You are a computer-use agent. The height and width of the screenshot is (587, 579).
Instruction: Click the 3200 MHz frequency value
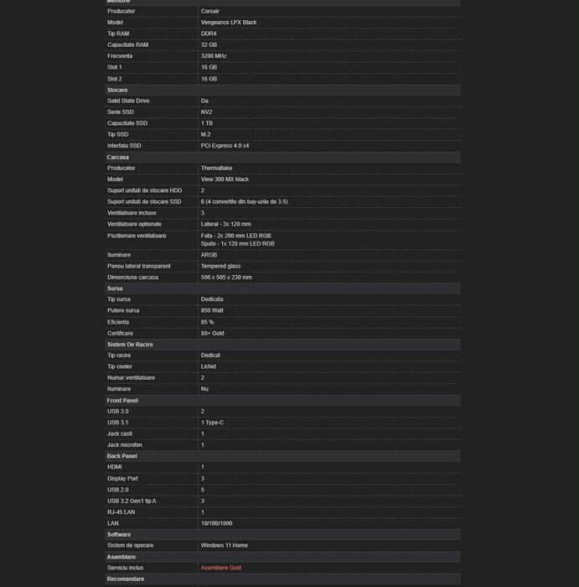coord(214,56)
